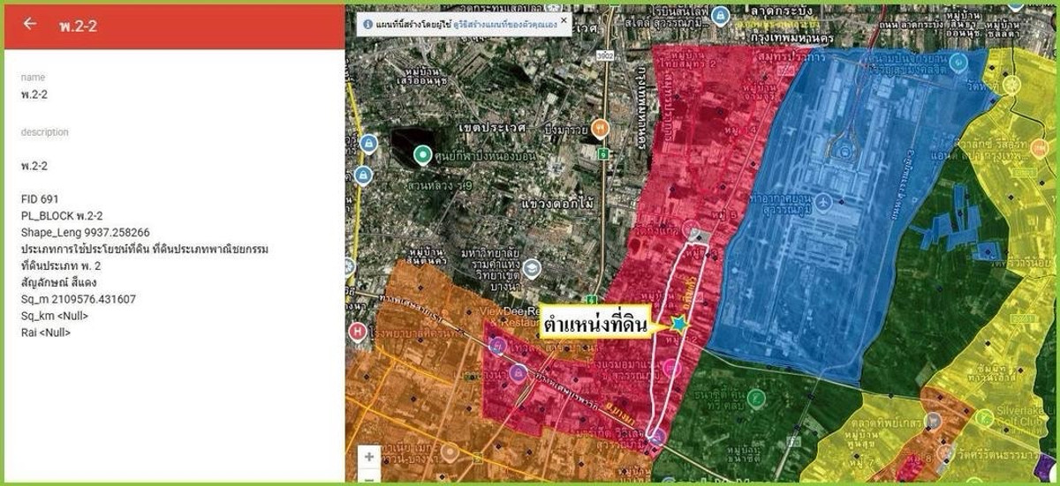Viewport: 1060px width, 486px height.
Task: Zoom in with the plus button
Action: point(369,456)
